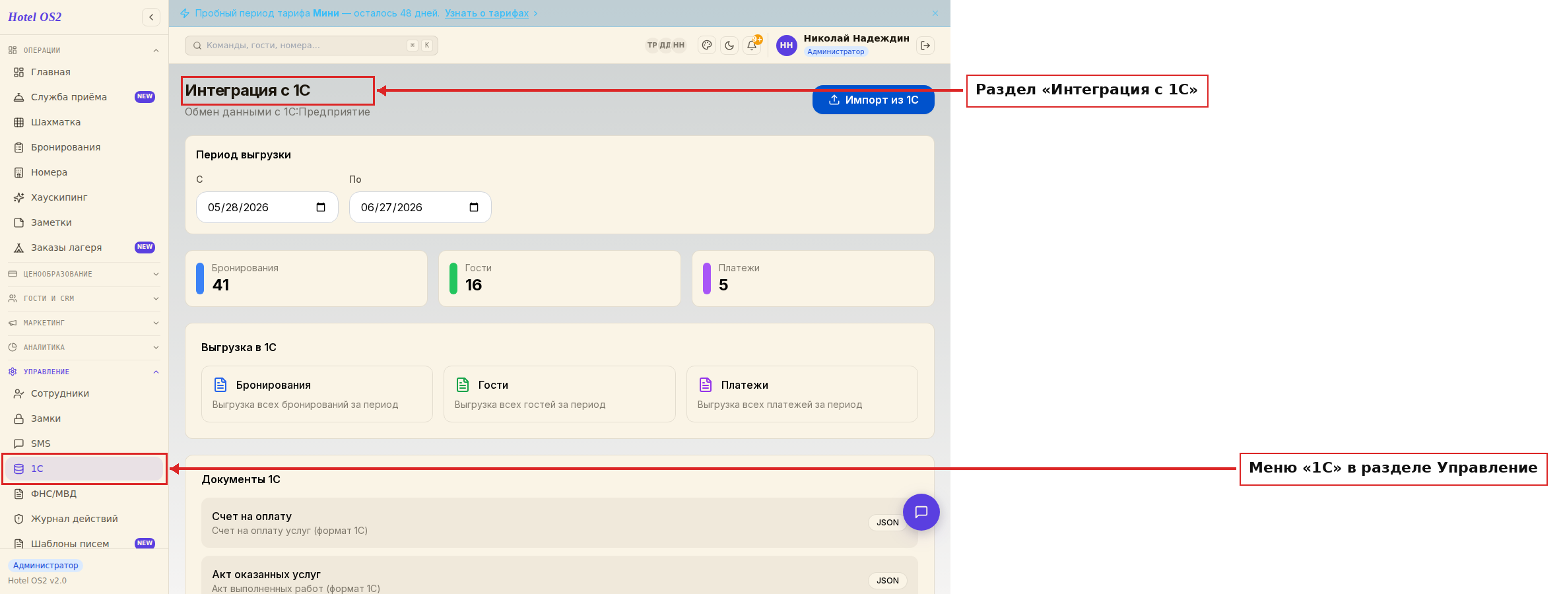
Task: Open the calendar picker for end date
Action: 474,207
